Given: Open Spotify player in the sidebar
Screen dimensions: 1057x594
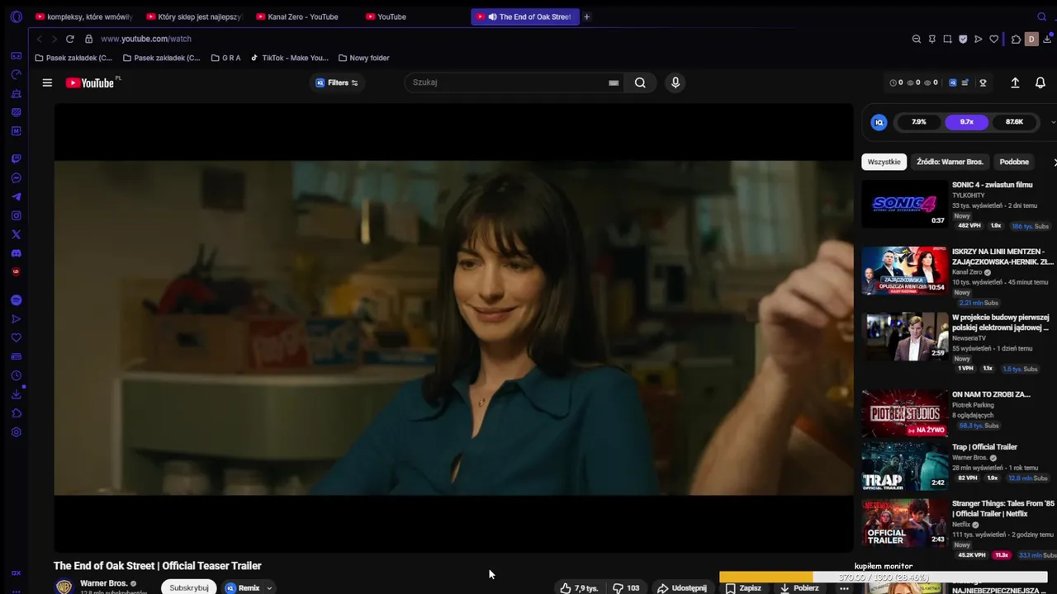Looking at the screenshot, I should tap(16, 300).
